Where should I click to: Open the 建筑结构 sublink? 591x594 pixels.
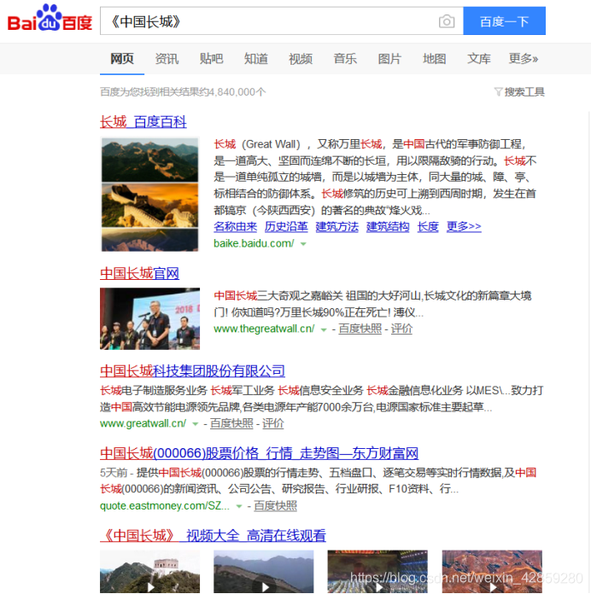tap(388, 226)
